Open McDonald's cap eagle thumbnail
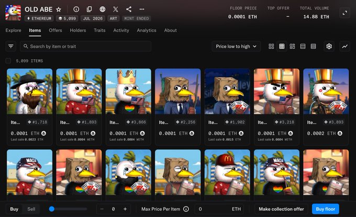 click(227, 172)
